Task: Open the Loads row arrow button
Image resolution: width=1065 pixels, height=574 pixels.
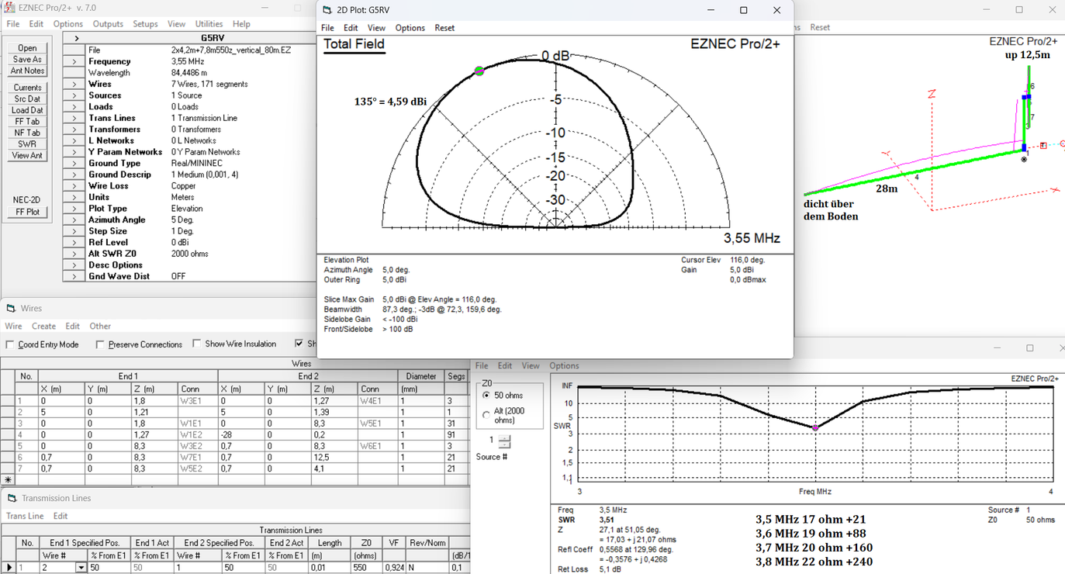Action: pyautogui.click(x=74, y=106)
